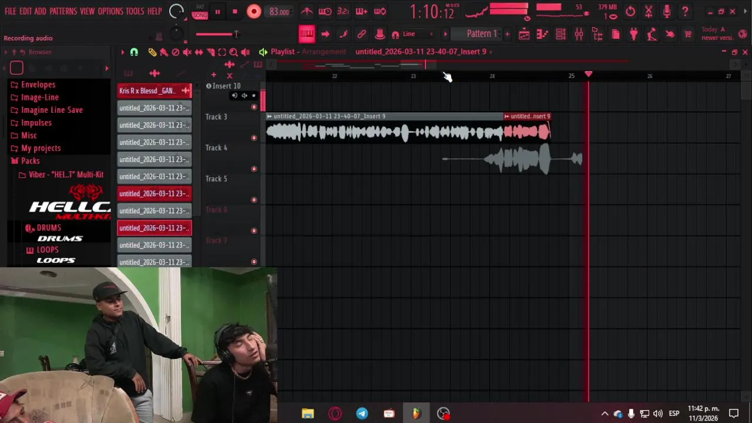Open the Vibez Multi-Kit pack
This screenshot has width=752, height=423.
pyautogui.click(x=61, y=174)
